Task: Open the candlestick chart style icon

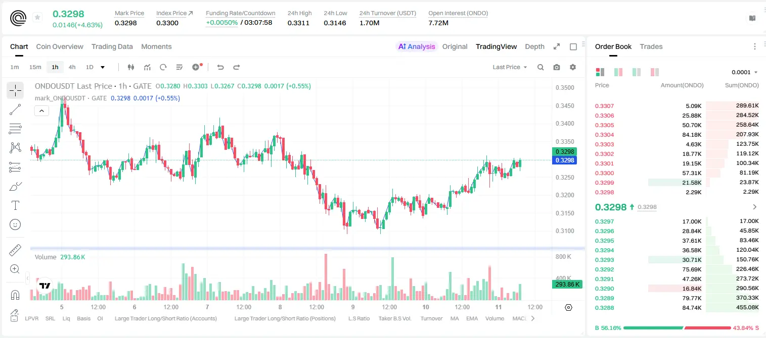Action: [x=131, y=67]
